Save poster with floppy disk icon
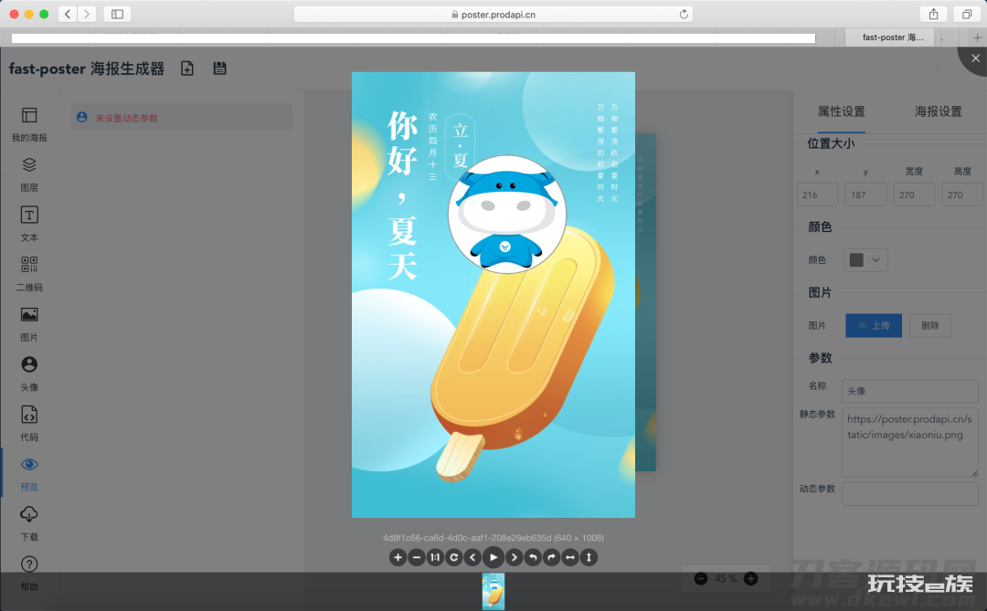This screenshot has height=611, width=987. (219, 68)
